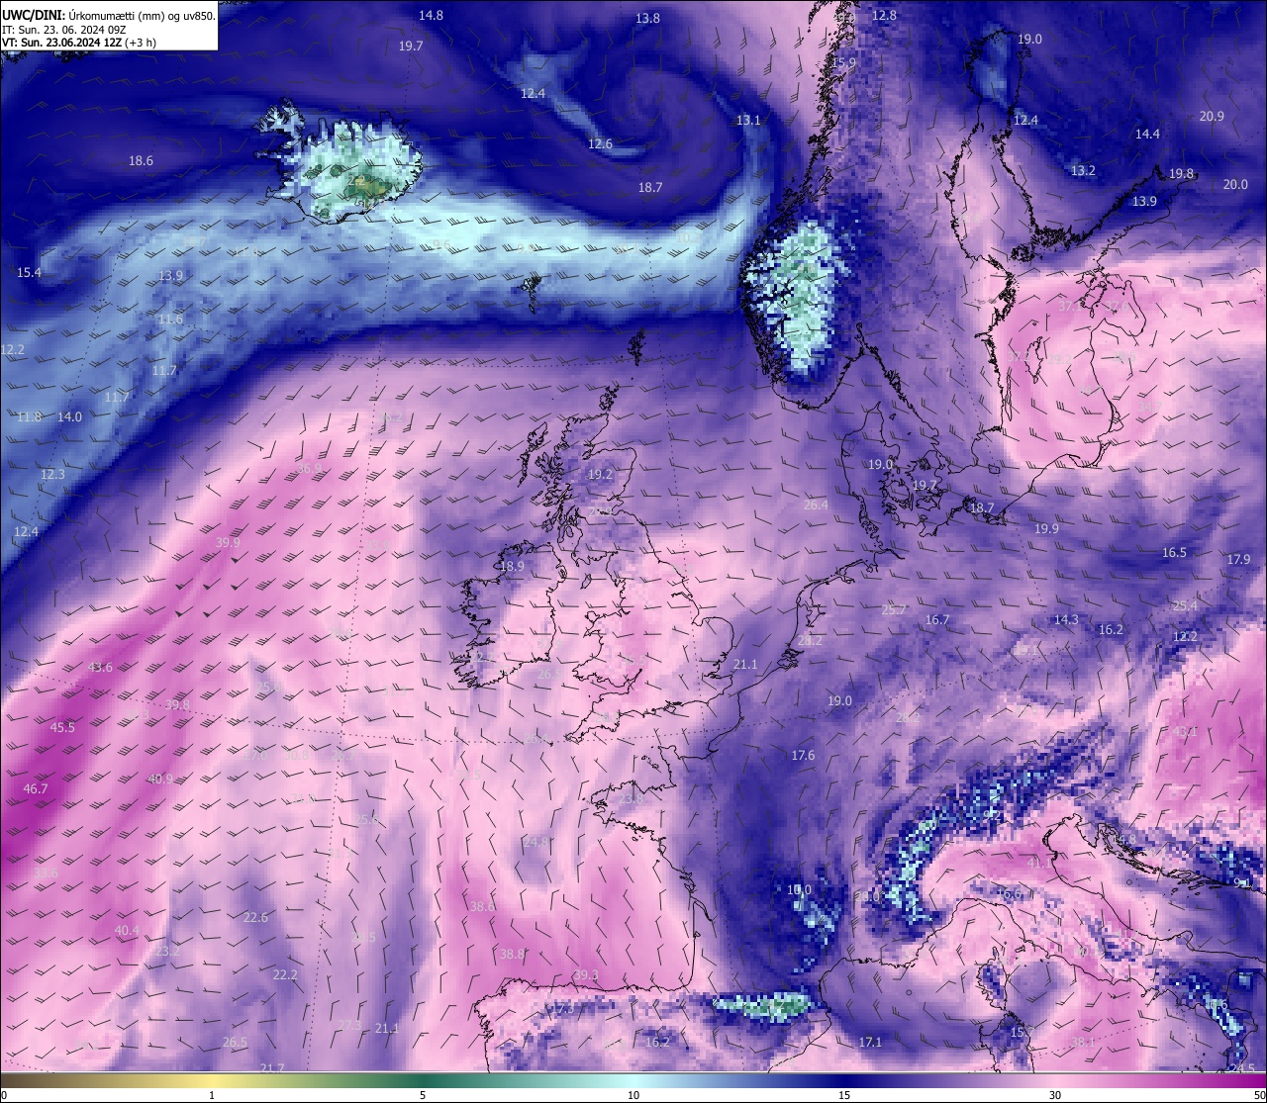Click the color scale tick labeled 10
Screen dimensions: 1267x1103
[633, 1095]
